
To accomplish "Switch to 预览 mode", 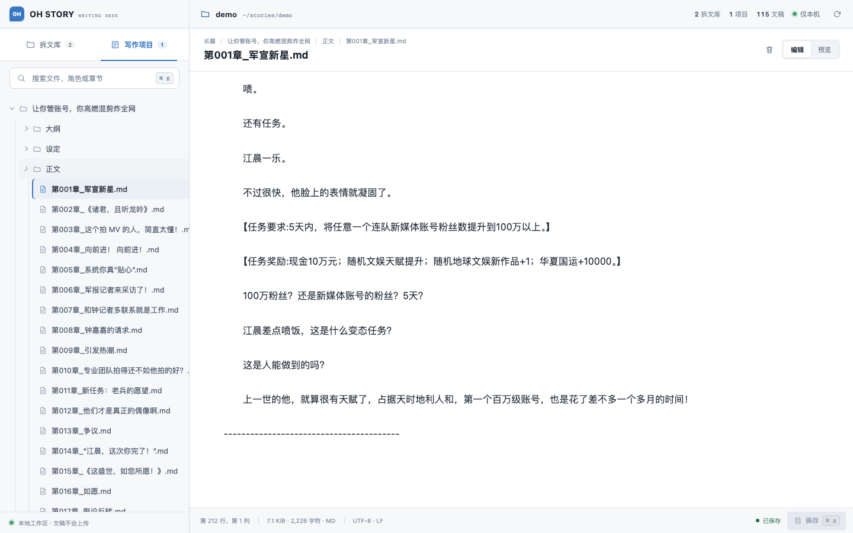I will 825,50.
